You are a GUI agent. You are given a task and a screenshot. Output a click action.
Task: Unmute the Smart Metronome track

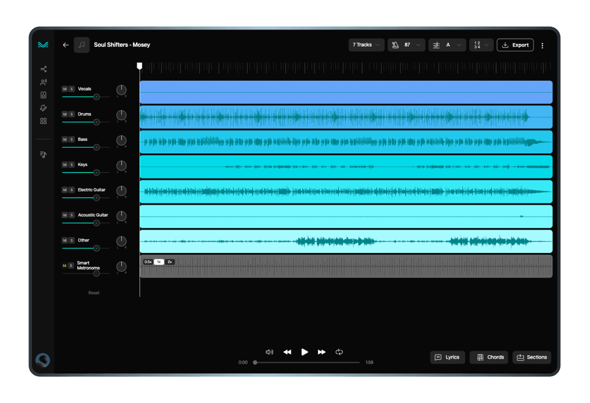click(64, 265)
